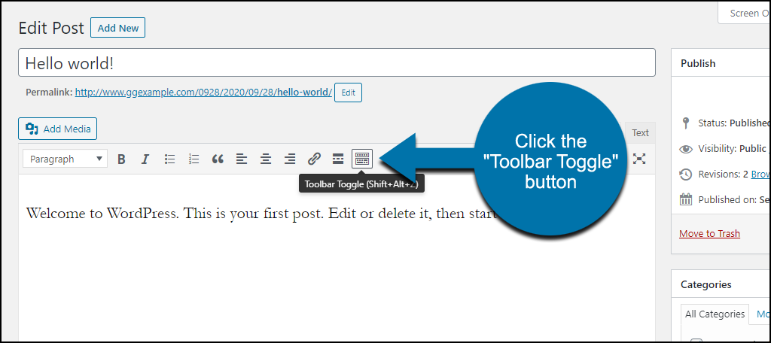
Task: Insert Read More tag
Action: click(338, 159)
